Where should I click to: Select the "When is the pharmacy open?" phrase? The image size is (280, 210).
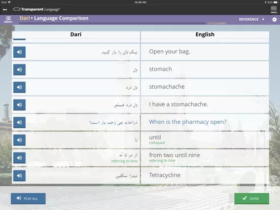tap(188, 122)
